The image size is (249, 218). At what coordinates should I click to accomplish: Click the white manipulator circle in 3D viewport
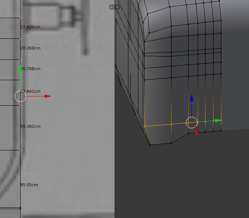point(192,122)
